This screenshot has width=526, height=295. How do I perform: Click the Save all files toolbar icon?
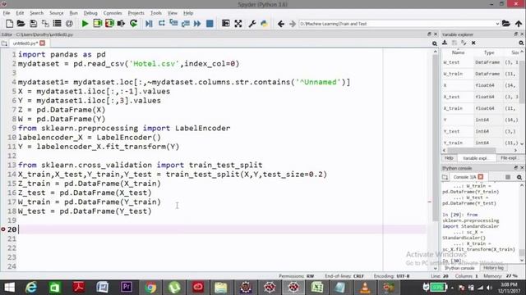(x=45, y=24)
